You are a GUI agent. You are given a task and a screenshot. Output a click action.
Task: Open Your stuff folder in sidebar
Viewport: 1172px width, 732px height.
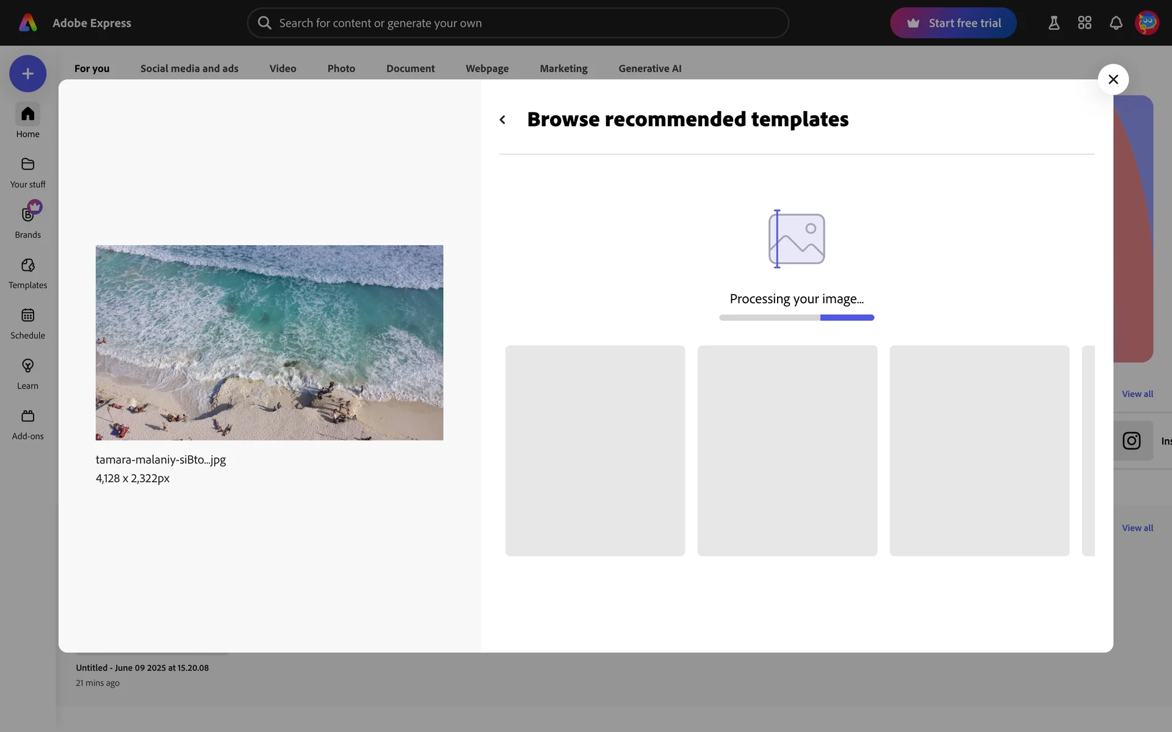pyautogui.click(x=27, y=173)
